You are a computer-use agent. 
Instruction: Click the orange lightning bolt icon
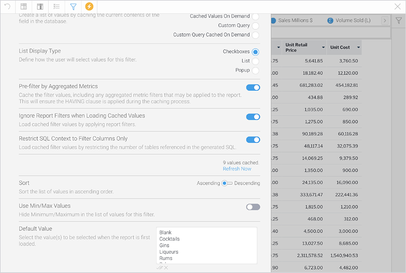[89, 6]
